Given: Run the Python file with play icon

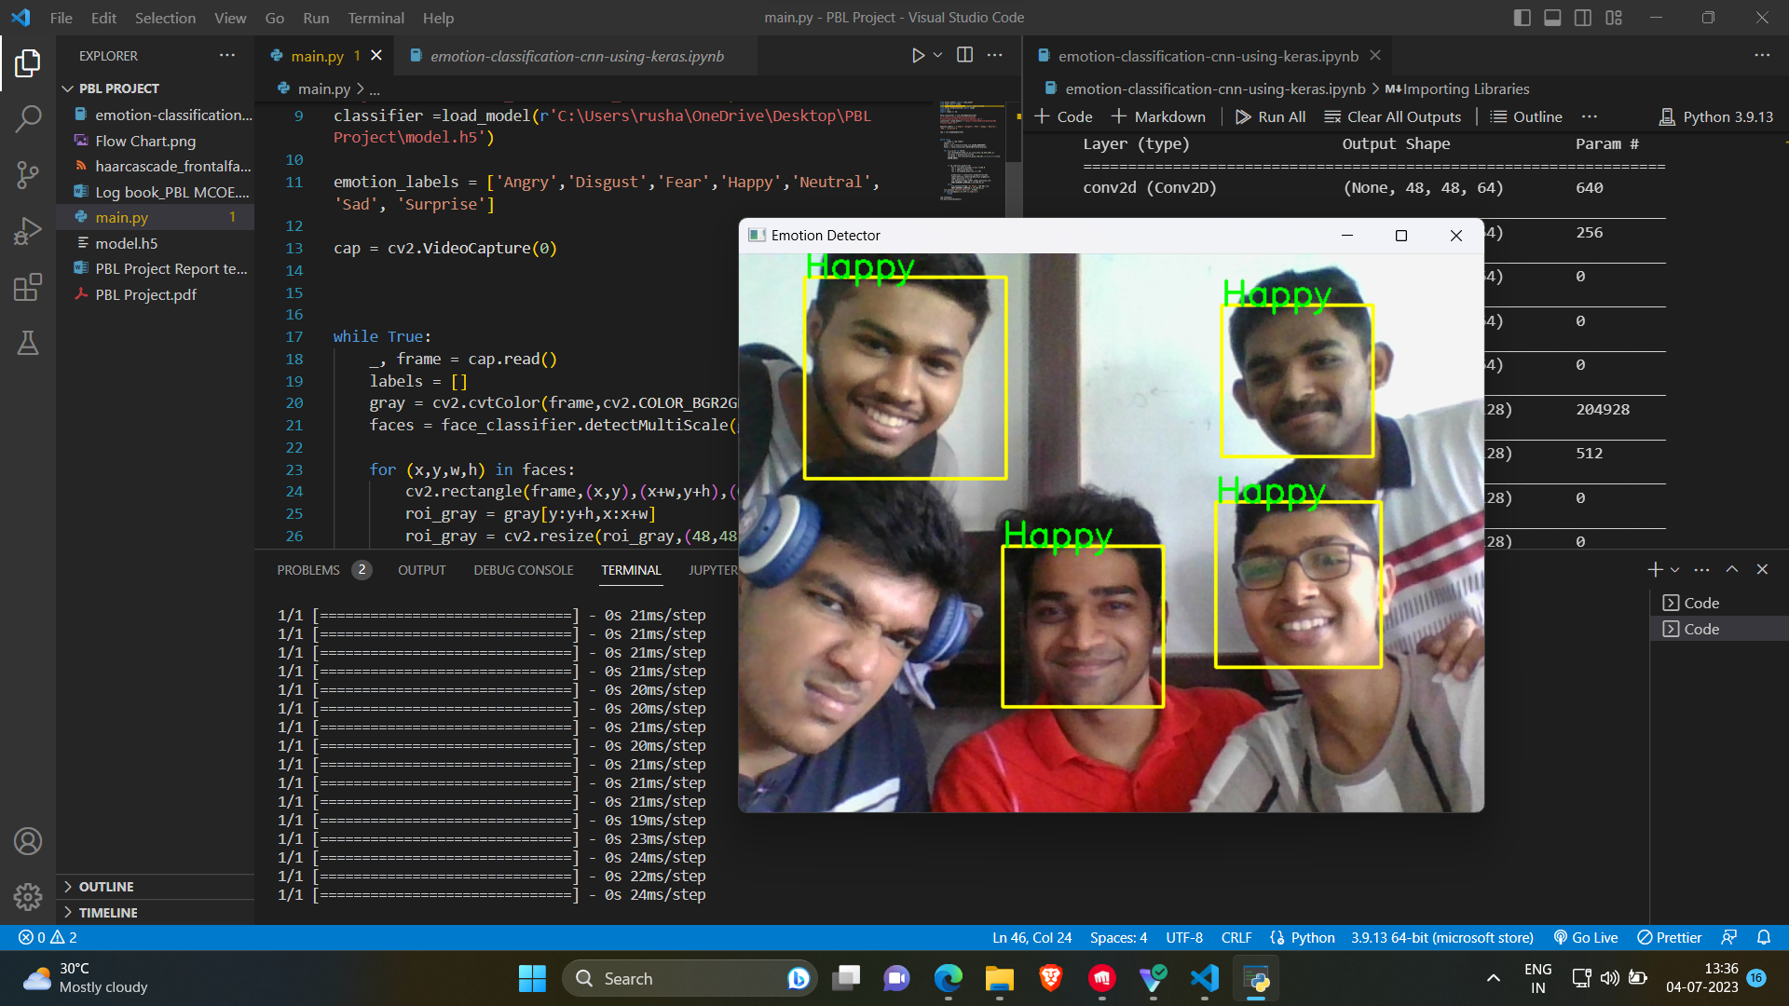Looking at the screenshot, I should pyautogui.click(x=918, y=56).
